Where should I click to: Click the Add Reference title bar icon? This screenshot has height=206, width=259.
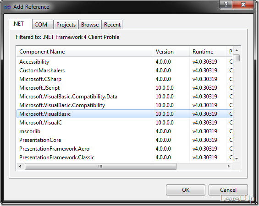click(7, 7)
